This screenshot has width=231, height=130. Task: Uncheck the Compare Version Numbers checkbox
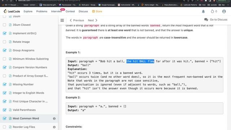[5, 68]
